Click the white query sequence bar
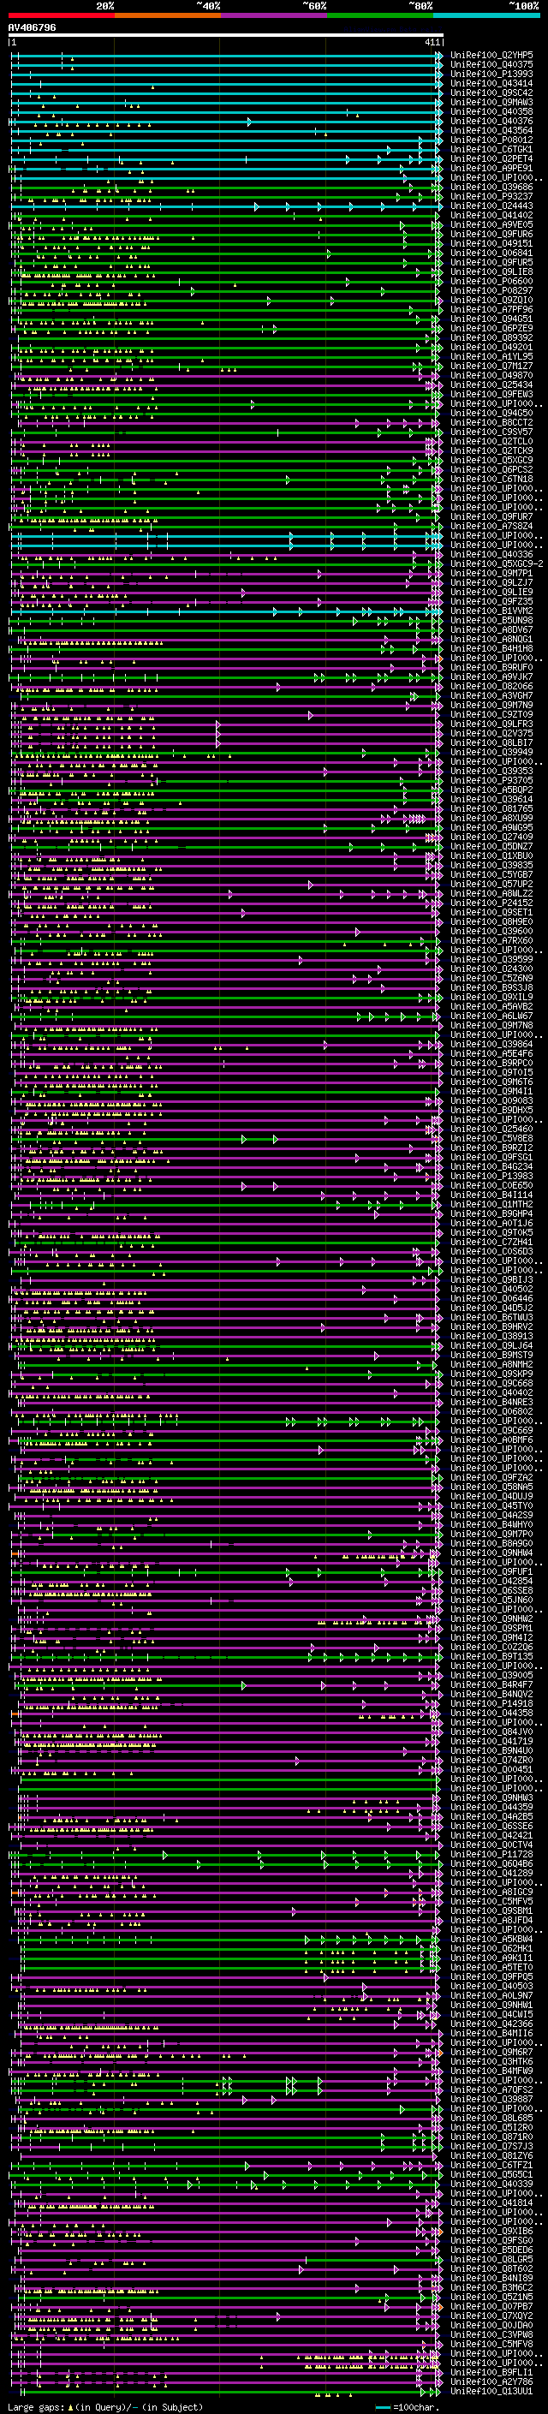This screenshot has height=2414, width=548. (x=226, y=36)
